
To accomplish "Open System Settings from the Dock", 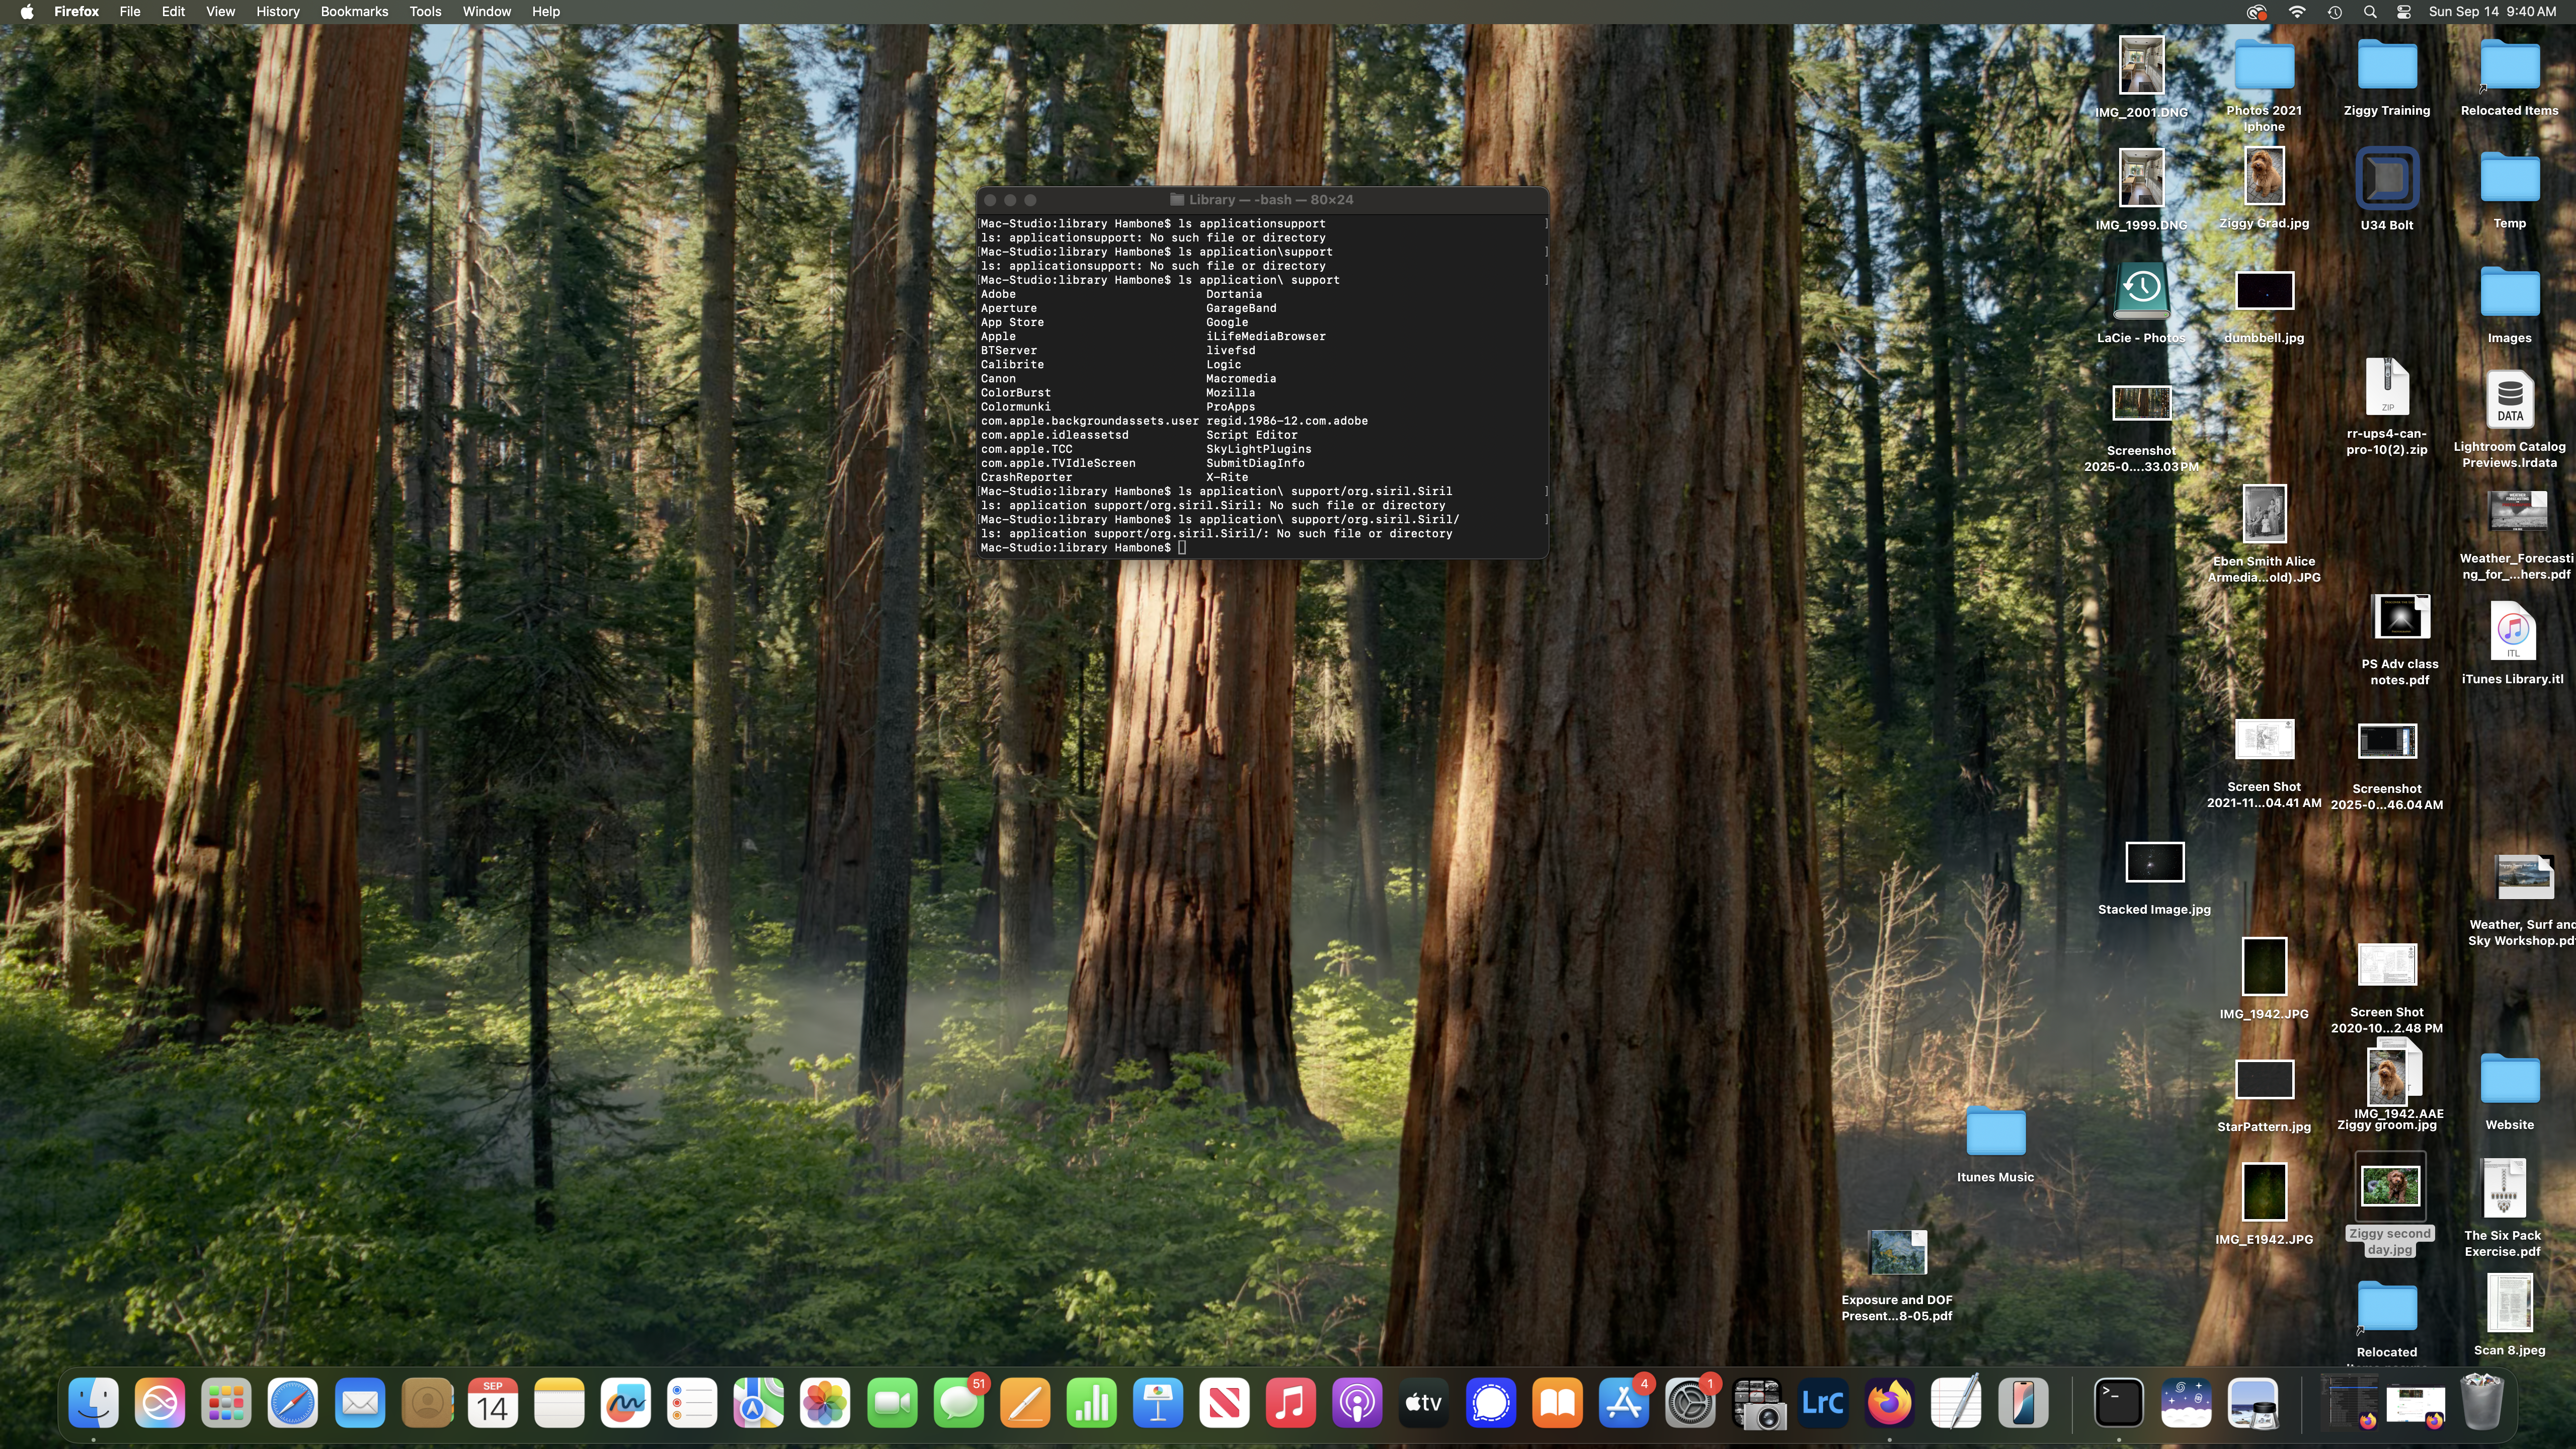I will coord(1690,1403).
